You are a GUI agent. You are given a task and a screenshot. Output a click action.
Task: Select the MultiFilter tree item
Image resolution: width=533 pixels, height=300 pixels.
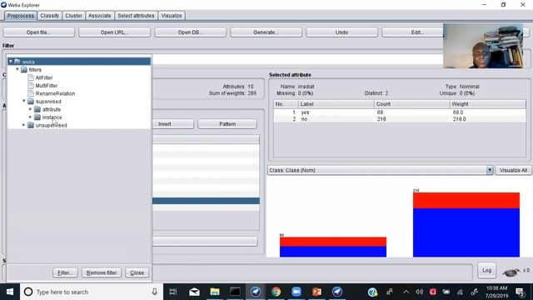[x=47, y=85]
